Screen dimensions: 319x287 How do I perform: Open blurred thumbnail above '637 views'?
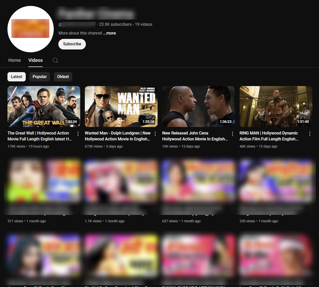click(198, 181)
